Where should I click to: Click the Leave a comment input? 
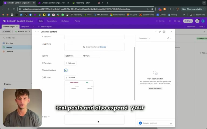pos(155,123)
